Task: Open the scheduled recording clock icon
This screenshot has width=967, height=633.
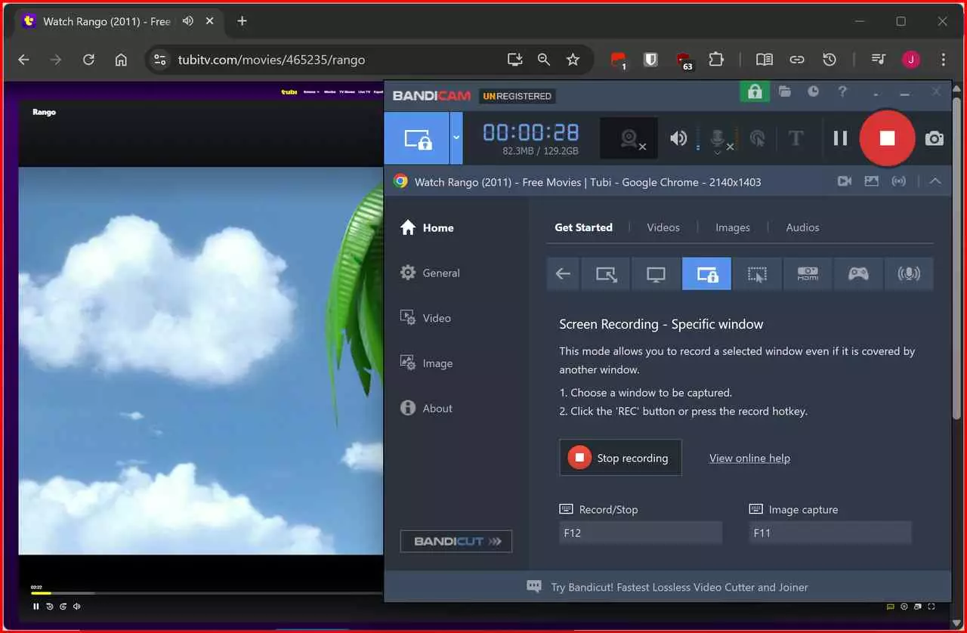Action: 813,92
